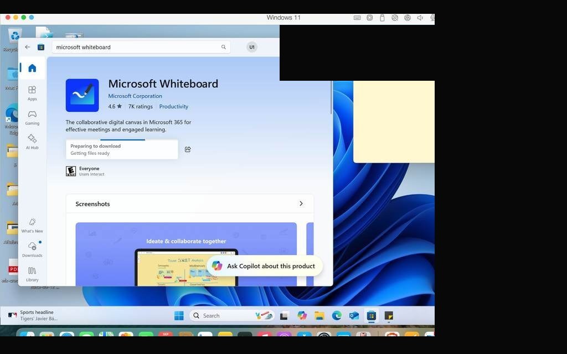The image size is (567, 354).
Task: Click the search magnifier icon in Store
Action: (224, 47)
